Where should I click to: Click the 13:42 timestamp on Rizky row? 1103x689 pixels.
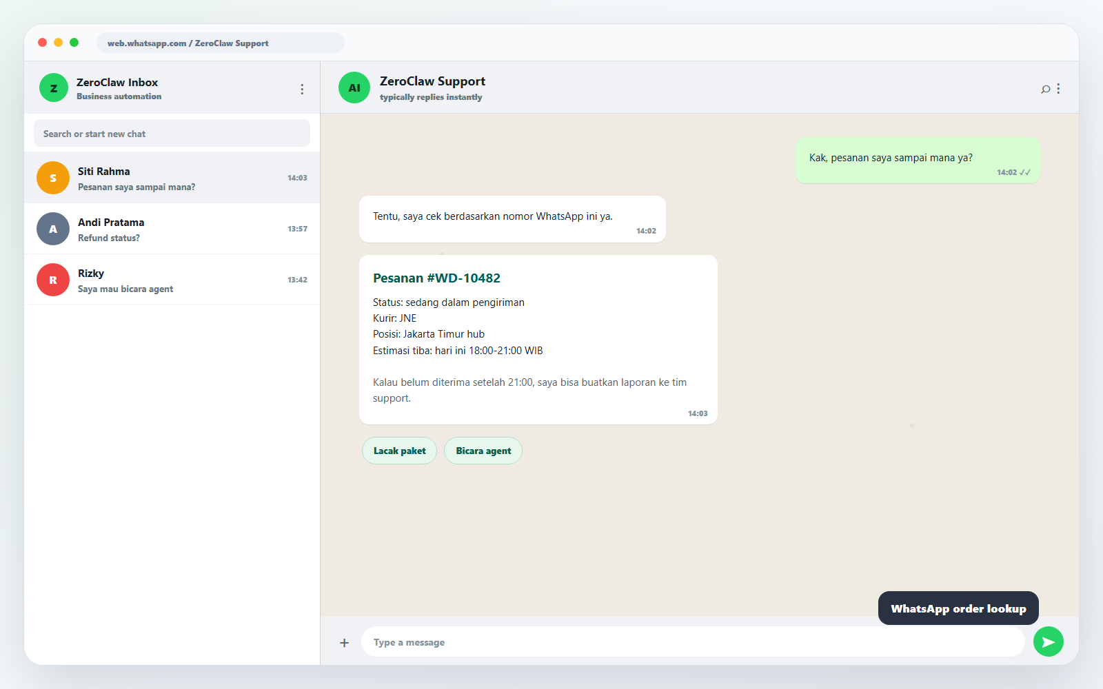(x=297, y=280)
